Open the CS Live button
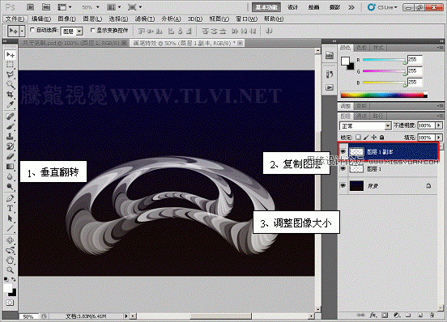Image resolution: width=447 pixels, height=322 pixels. pos(382,7)
